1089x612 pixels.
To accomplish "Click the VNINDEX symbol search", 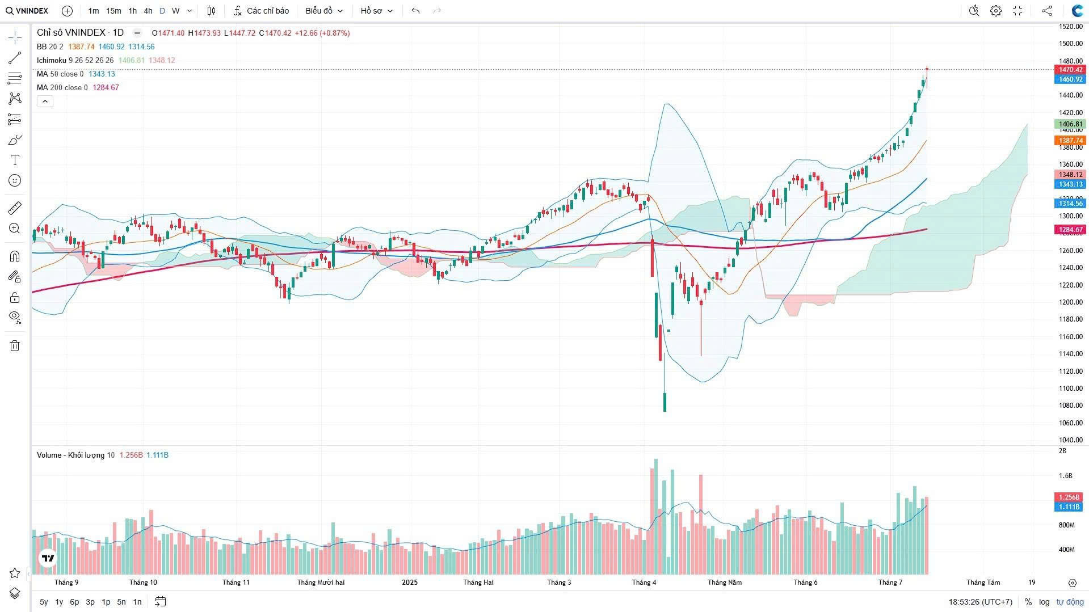I will coord(27,11).
